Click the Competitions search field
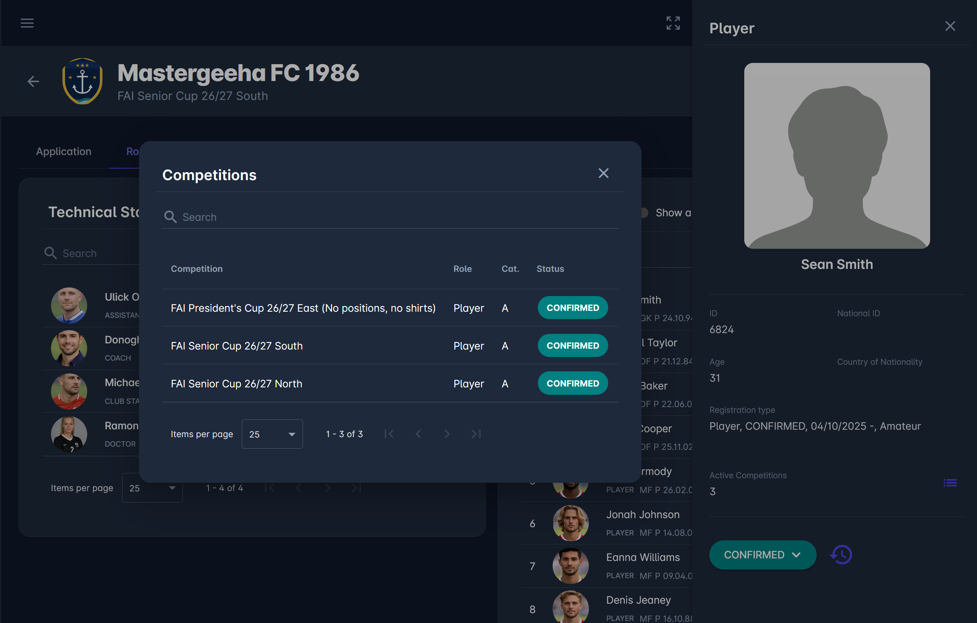 pos(390,217)
